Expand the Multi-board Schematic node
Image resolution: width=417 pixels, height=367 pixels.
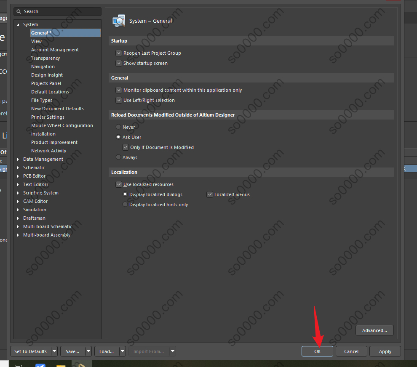(x=18, y=227)
